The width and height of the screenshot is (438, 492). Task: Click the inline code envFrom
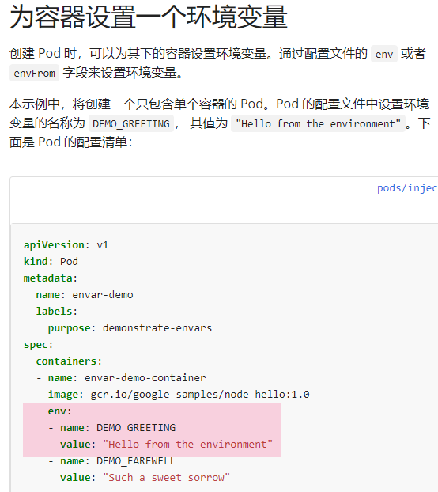click(34, 73)
